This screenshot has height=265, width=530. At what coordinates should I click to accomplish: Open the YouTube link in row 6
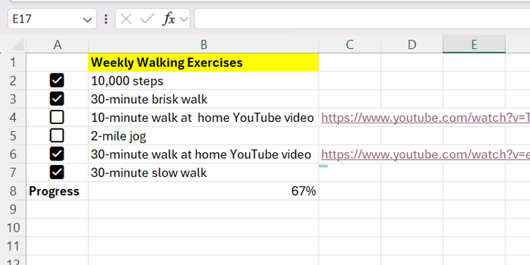424,155
